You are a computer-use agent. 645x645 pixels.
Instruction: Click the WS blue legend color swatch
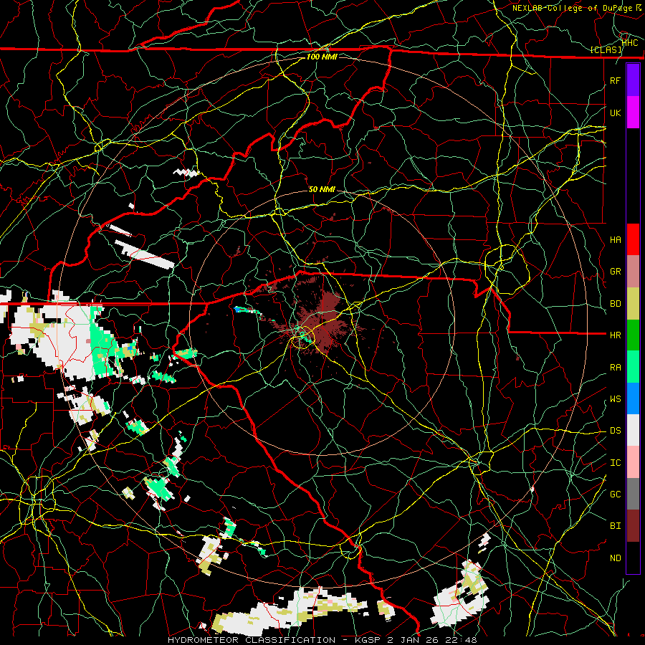pyautogui.click(x=633, y=398)
